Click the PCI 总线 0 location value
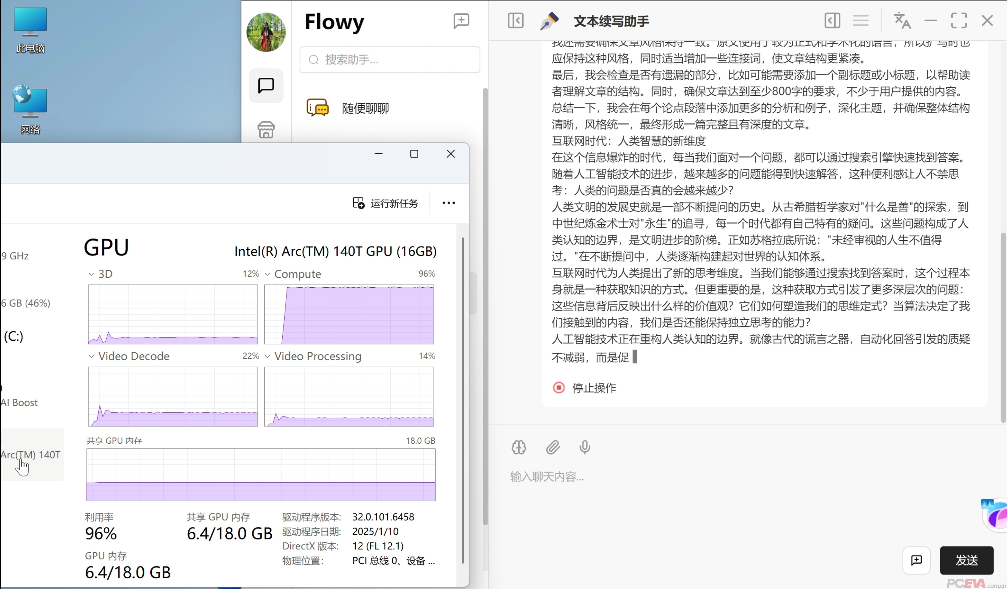This screenshot has width=1007, height=589. pyautogui.click(x=393, y=561)
